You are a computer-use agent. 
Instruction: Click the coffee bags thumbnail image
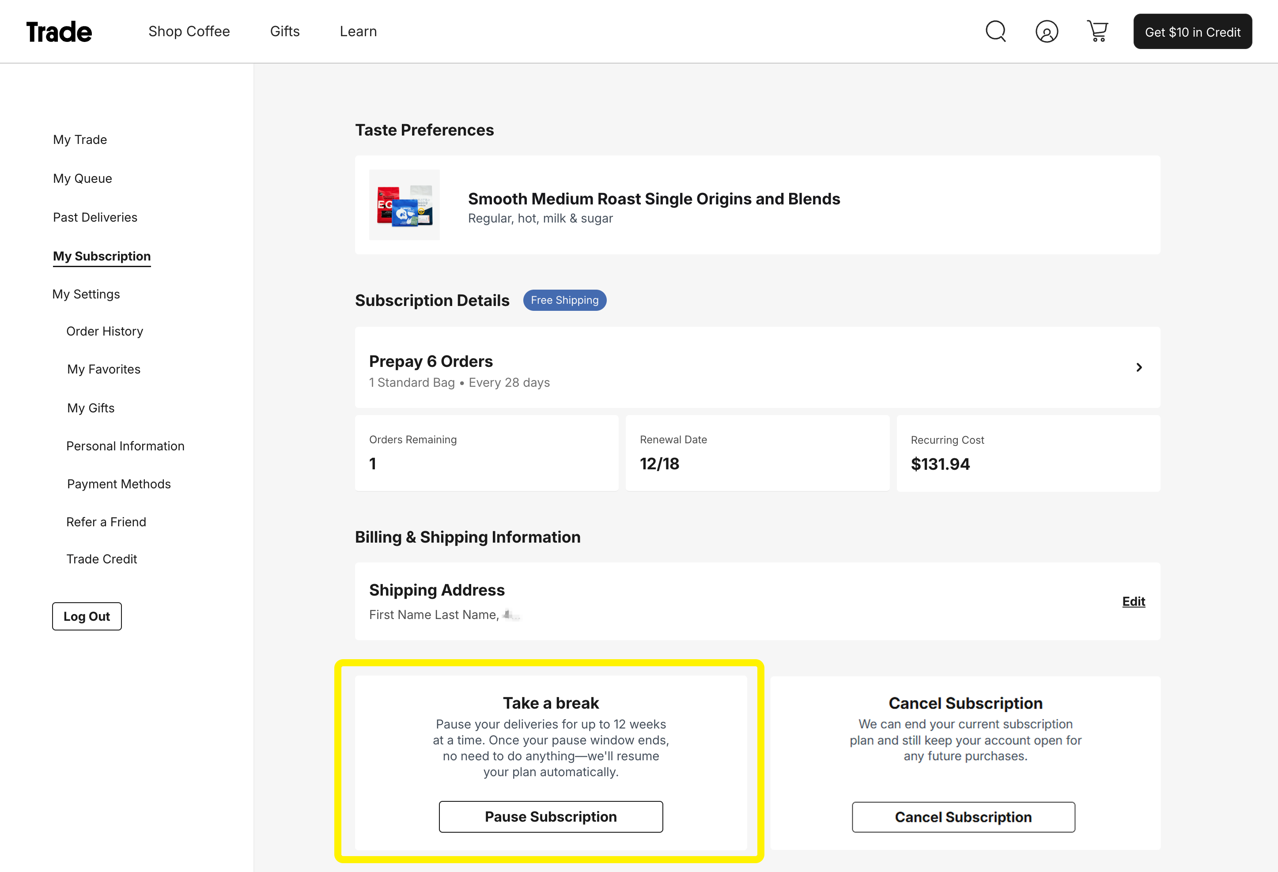[404, 205]
